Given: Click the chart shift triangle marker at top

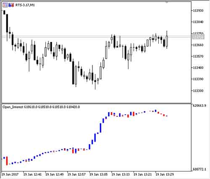Looking at the screenshot, I should [x=166, y=2].
